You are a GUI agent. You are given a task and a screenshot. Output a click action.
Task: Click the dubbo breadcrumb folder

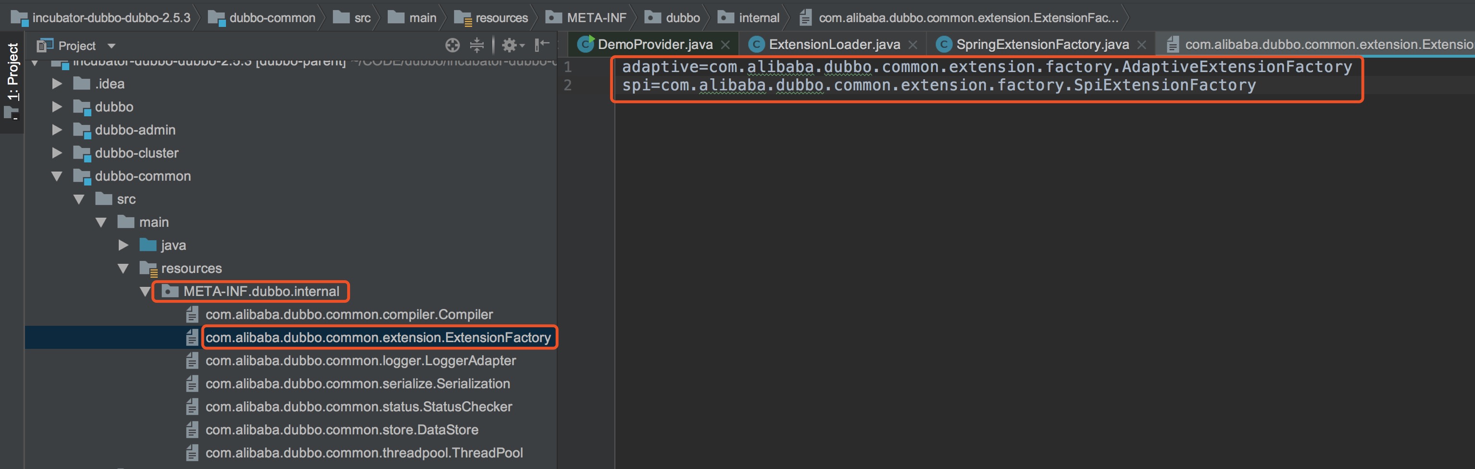672,18
